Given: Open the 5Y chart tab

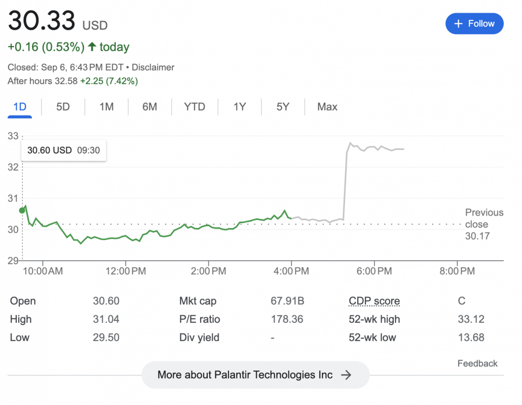Looking at the screenshot, I should coord(283,107).
